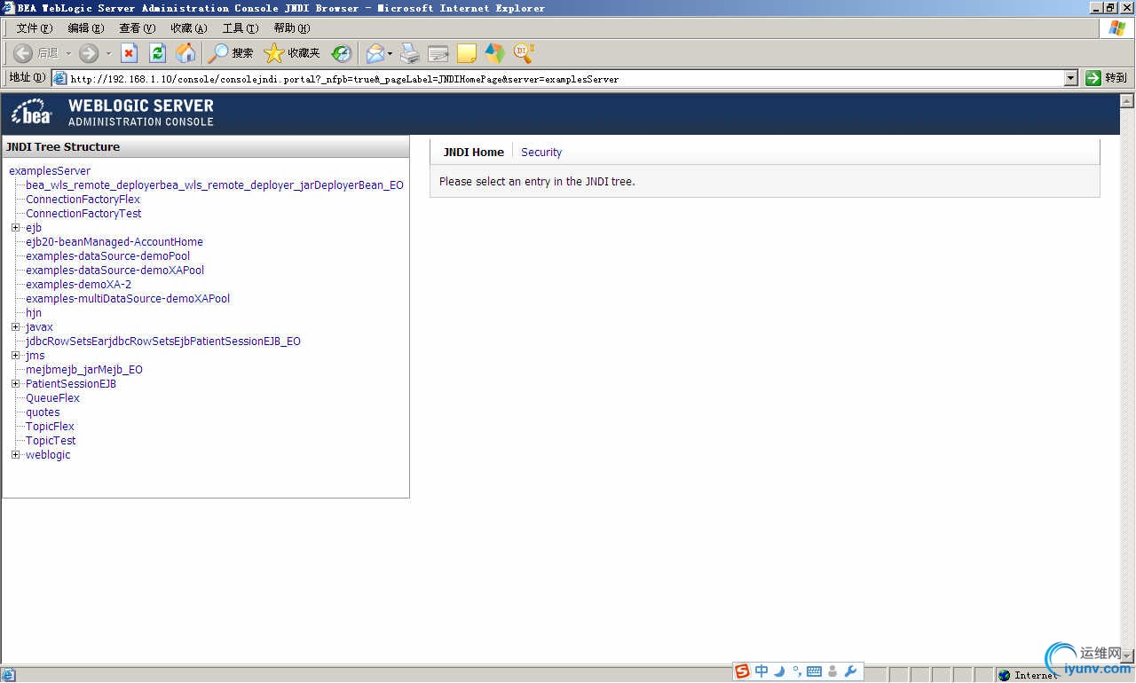Click the yellow note toolbar icon
This screenshot has height=683, width=1136.
click(467, 53)
